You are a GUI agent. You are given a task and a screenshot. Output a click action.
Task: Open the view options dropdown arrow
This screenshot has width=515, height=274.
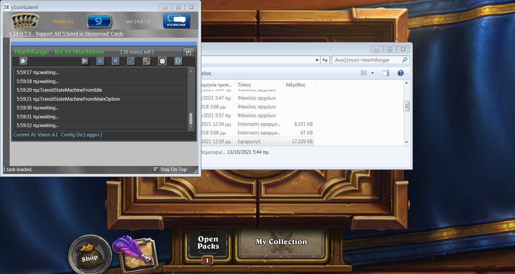coord(372,73)
